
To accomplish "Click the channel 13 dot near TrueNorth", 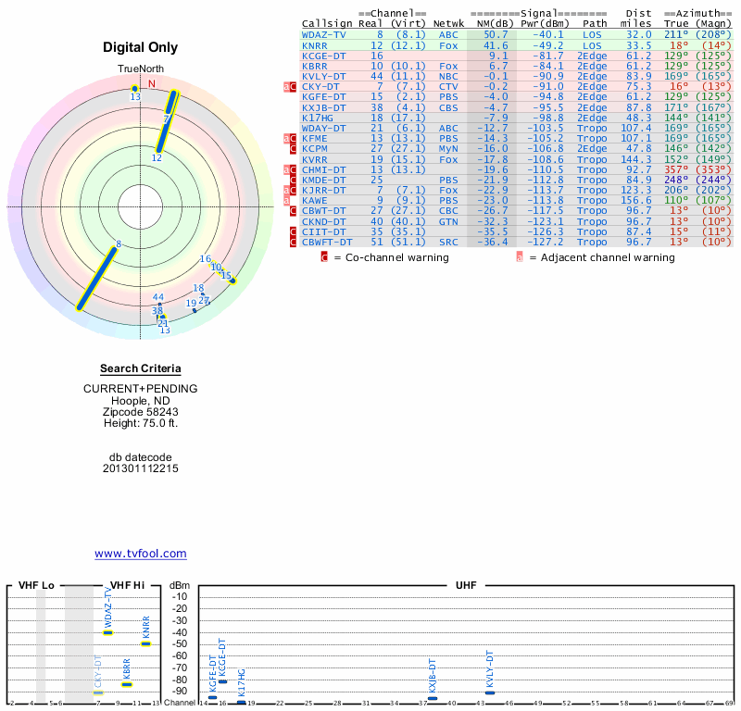I will tap(135, 89).
